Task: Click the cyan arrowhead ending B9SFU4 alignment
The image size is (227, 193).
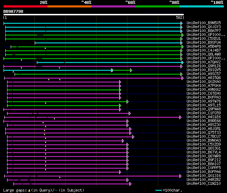Action: click(182, 43)
